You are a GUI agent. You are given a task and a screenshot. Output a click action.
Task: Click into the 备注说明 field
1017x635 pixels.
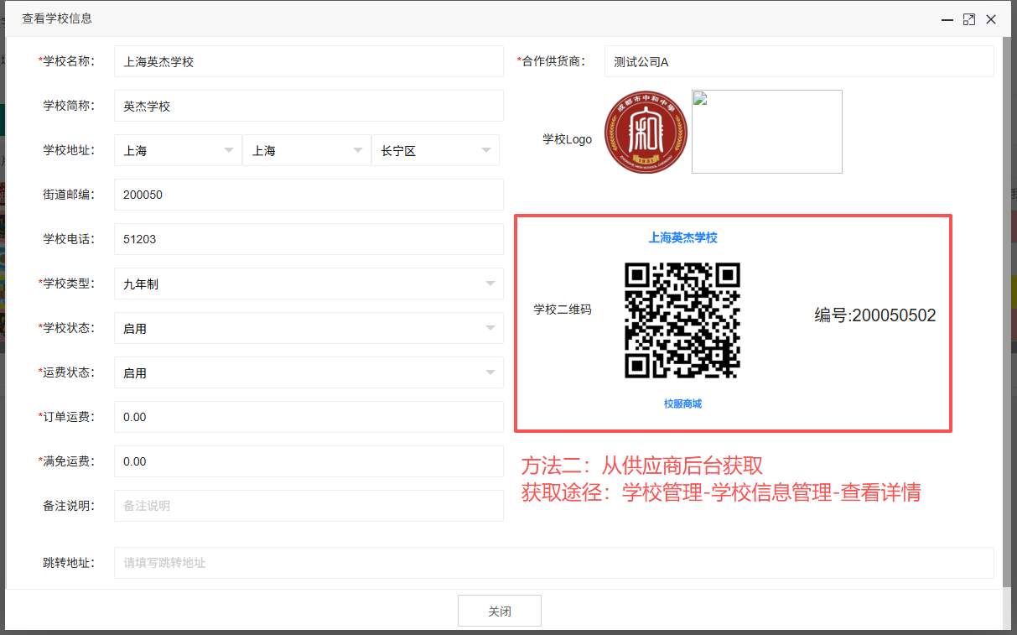point(309,506)
